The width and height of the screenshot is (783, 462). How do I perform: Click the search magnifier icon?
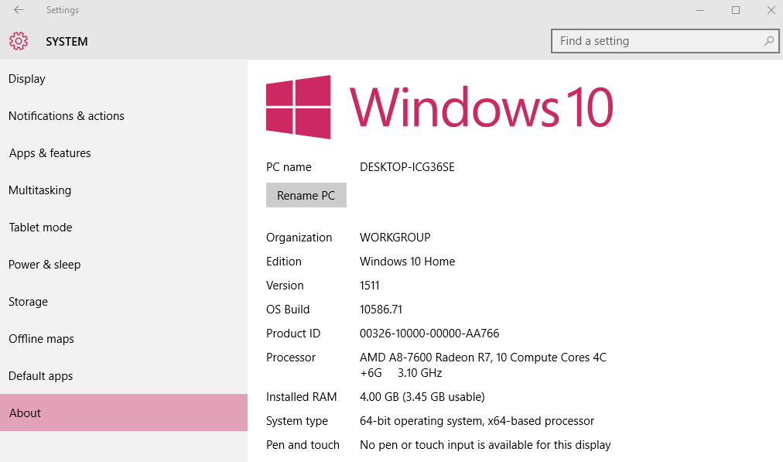click(x=768, y=41)
